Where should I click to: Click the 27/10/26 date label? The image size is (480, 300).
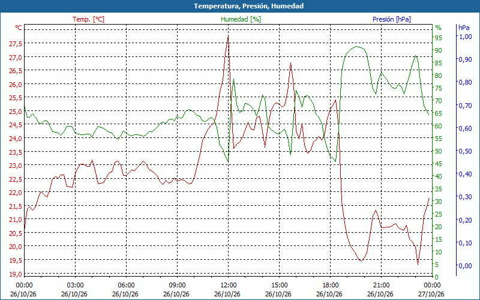pos(431,294)
